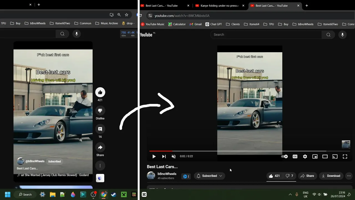Click the Jersey Club Remix sound text
The image size is (355, 200).
pyautogui.click(x=55, y=175)
